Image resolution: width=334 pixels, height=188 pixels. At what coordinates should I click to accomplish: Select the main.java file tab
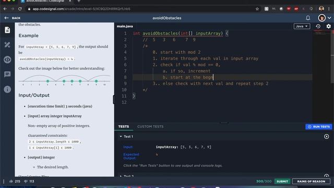click(125, 26)
